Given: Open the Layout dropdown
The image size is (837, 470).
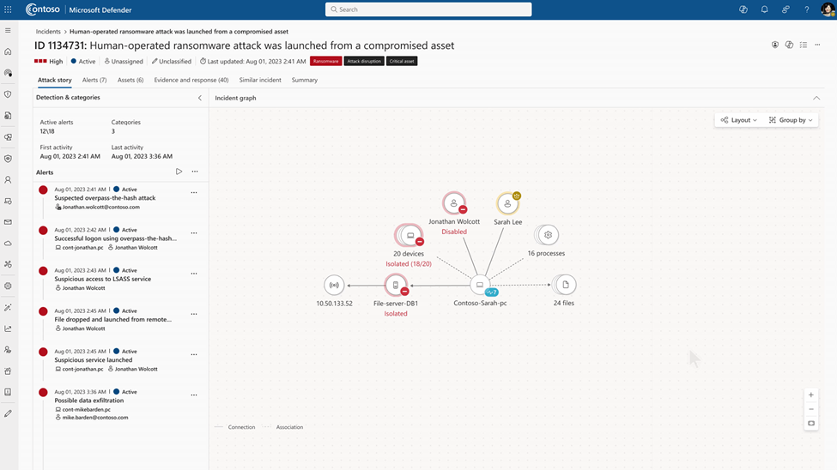Looking at the screenshot, I should click(739, 120).
